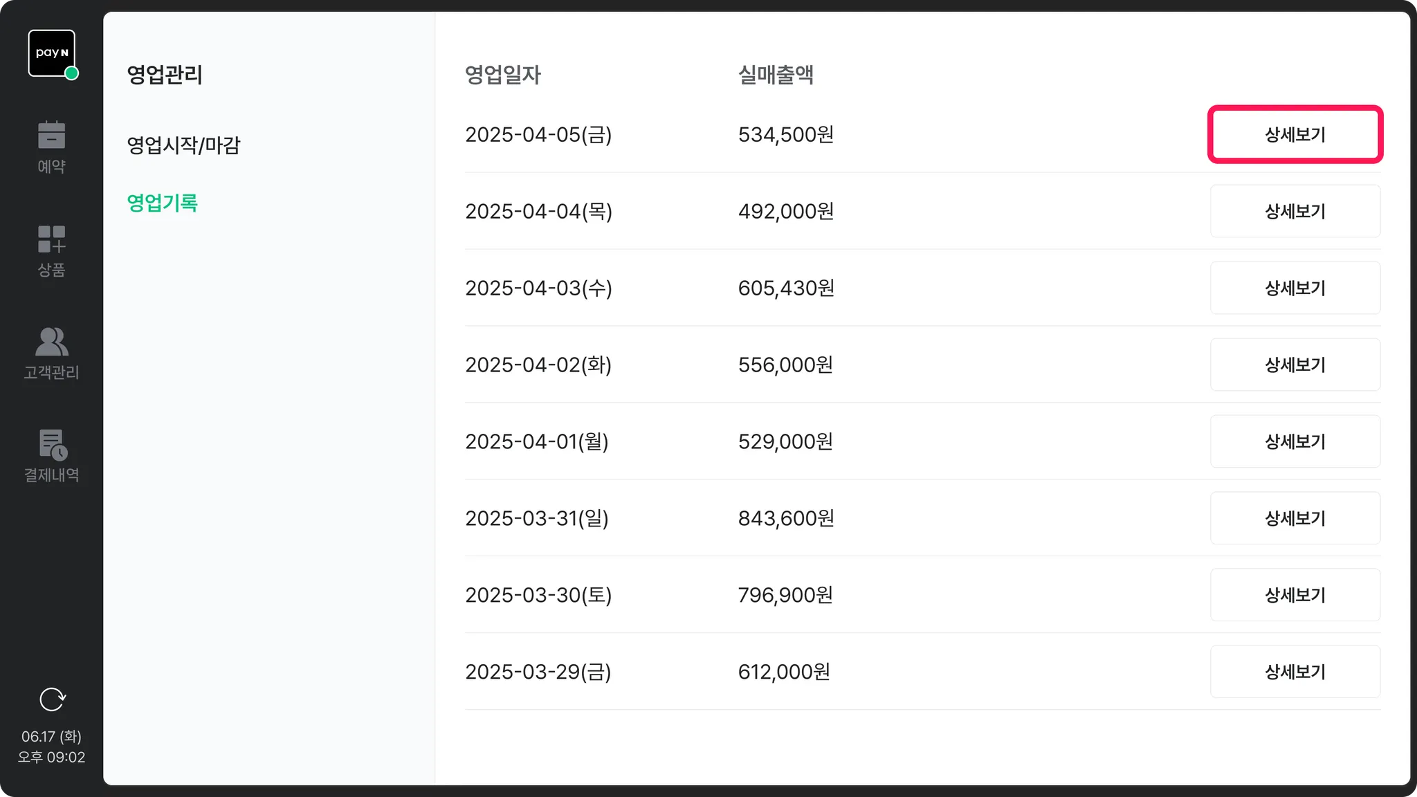The height and width of the screenshot is (797, 1417).
Task: Show details for 2025-03-31 record
Action: pos(1295,518)
